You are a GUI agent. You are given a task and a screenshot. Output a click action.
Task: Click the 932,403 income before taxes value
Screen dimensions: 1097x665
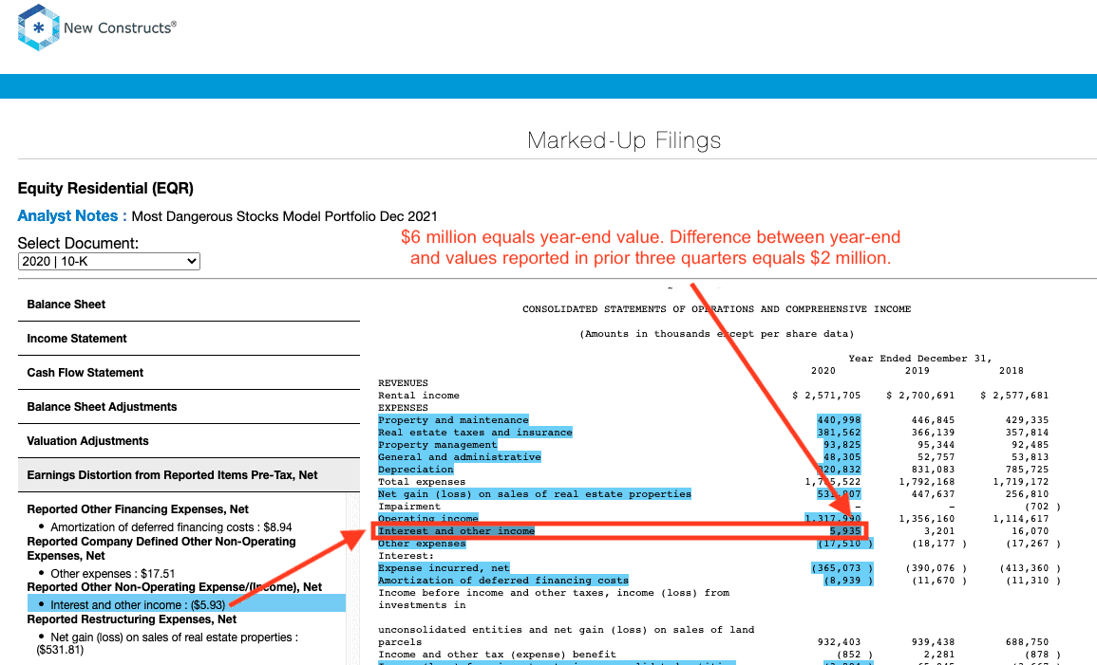pos(839,642)
